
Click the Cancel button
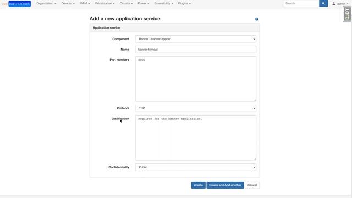tap(252, 185)
